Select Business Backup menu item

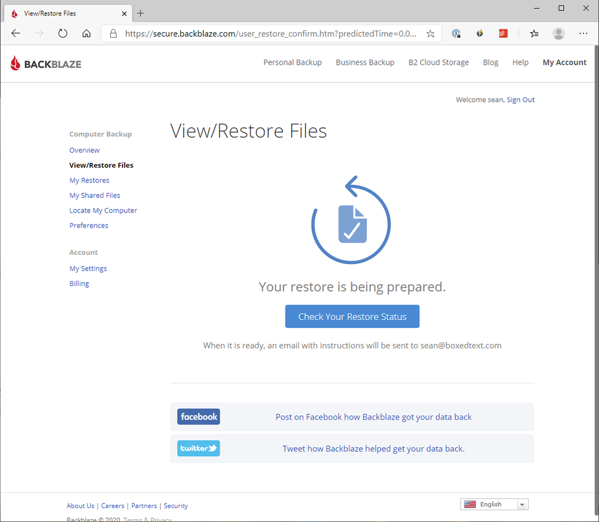365,63
